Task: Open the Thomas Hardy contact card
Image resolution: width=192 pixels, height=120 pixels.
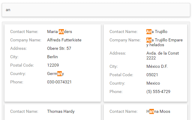Action: pos(52,112)
